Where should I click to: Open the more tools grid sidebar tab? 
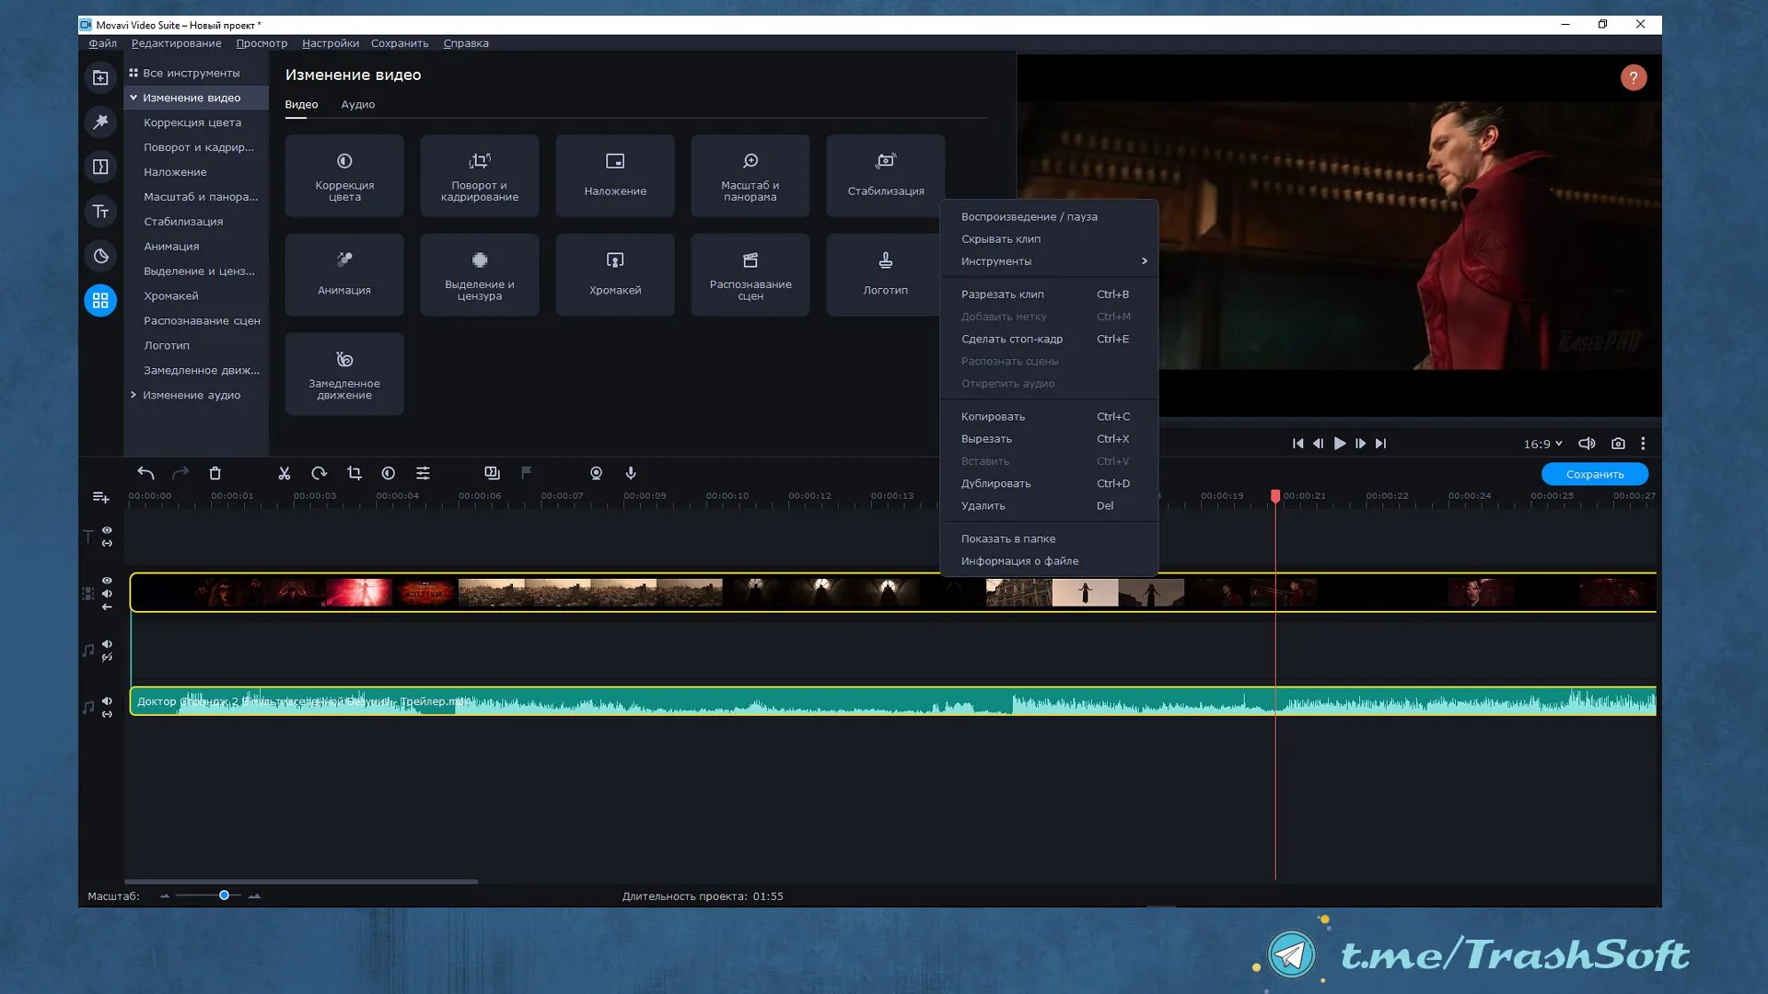[100, 301]
